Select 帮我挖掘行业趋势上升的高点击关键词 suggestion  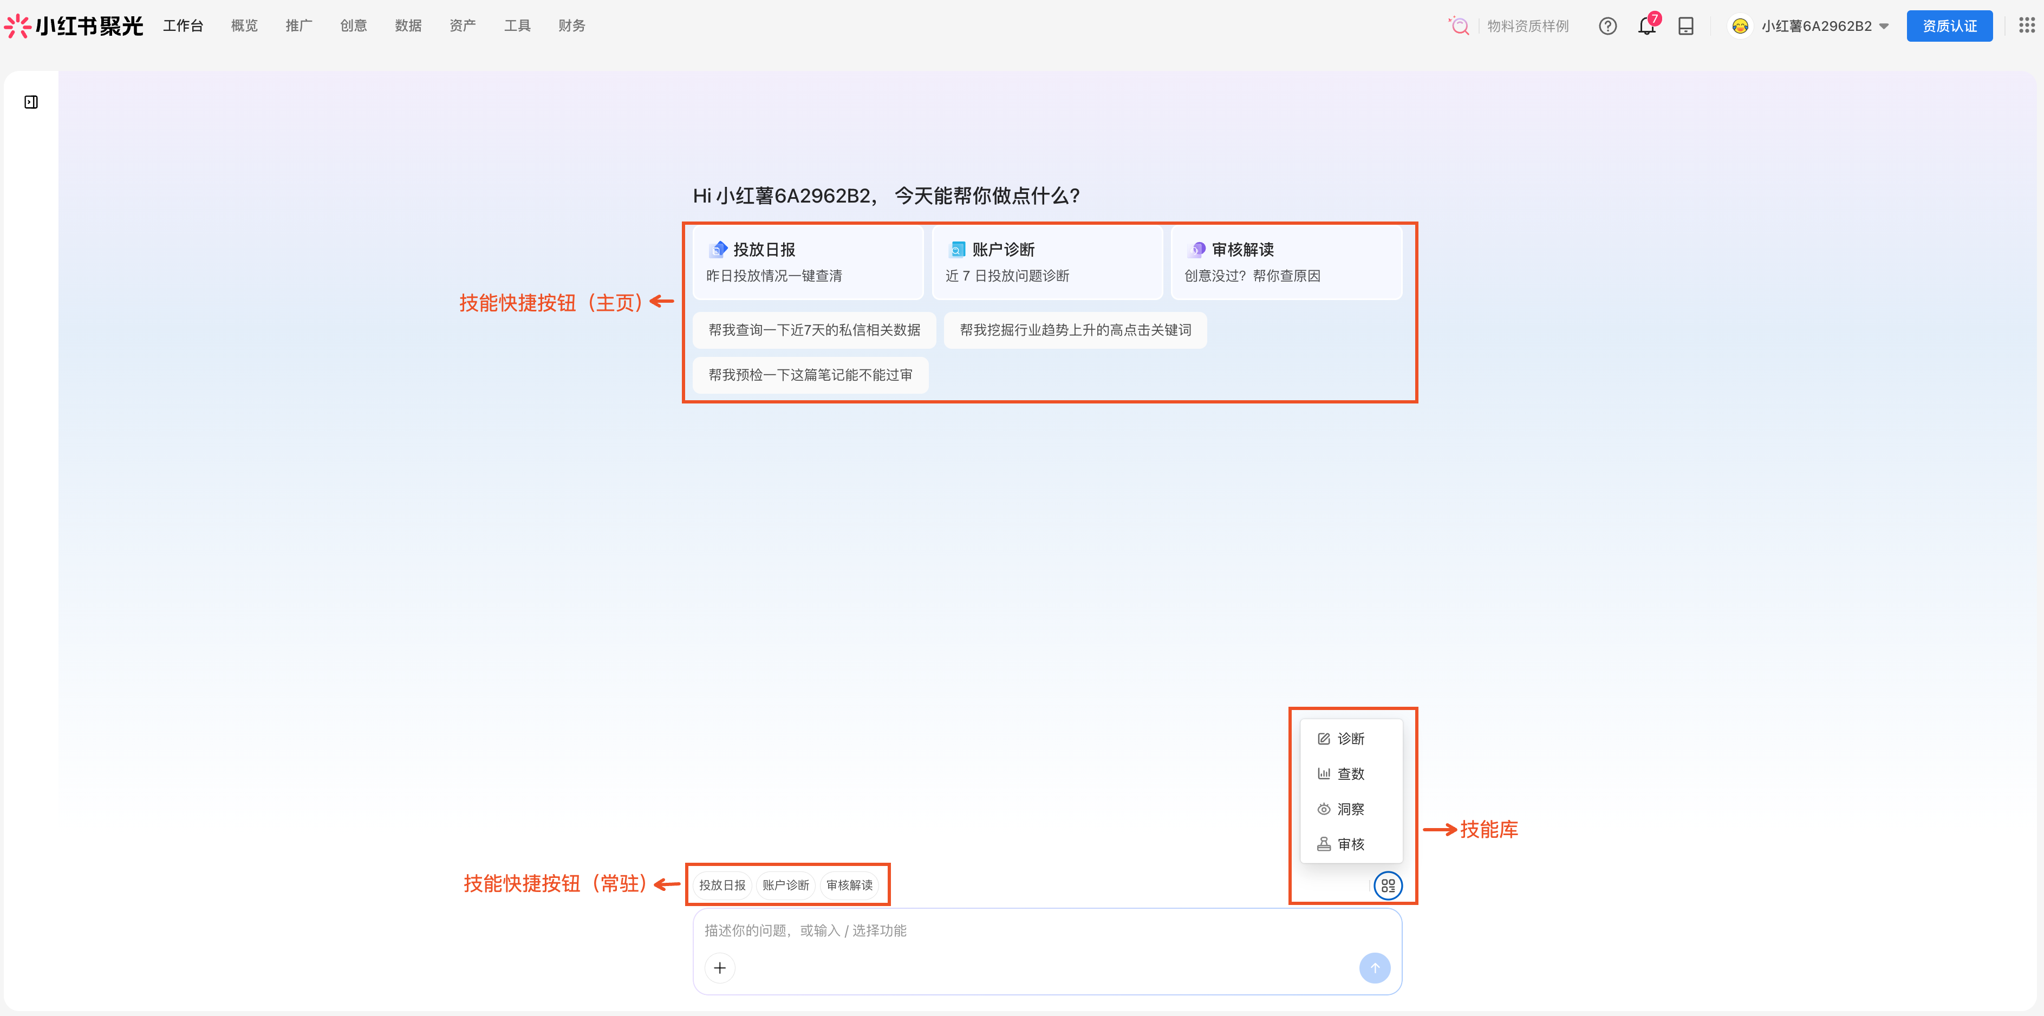click(1075, 330)
